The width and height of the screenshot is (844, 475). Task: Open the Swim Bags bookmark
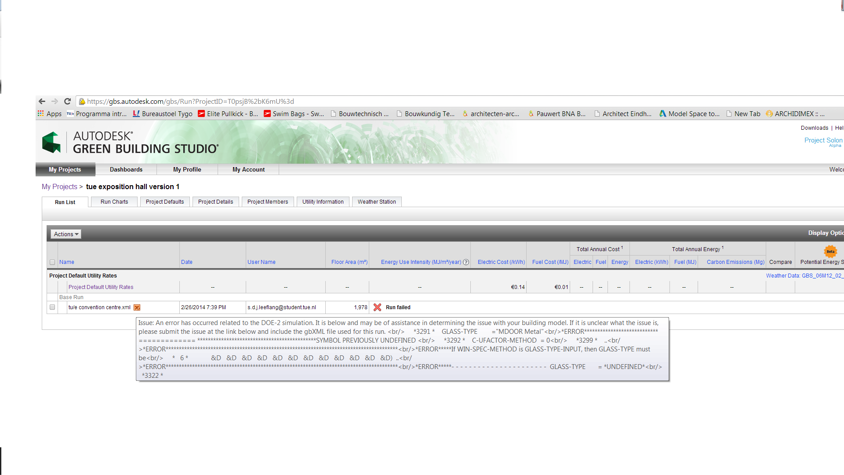tap(294, 113)
